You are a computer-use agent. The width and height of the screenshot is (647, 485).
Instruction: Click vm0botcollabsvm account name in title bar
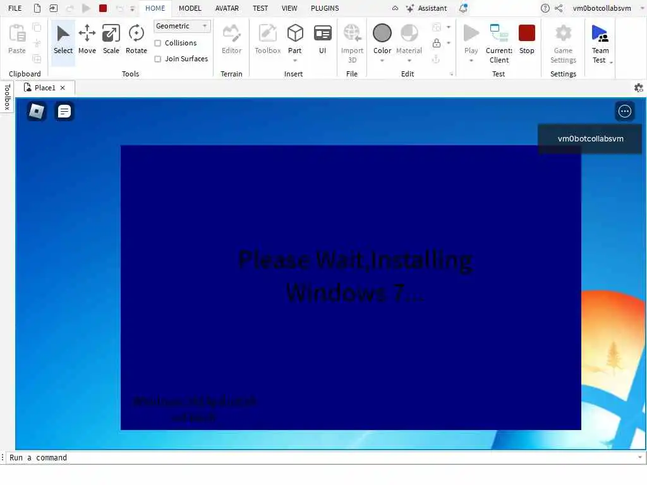click(602, 8)
